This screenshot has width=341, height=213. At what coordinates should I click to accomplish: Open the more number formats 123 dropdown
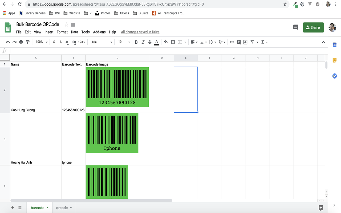(82, 42)
